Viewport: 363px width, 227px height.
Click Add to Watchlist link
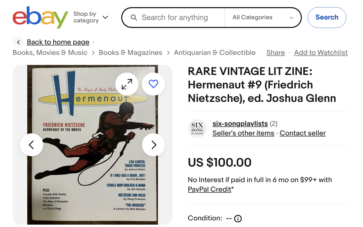coord(321,53)
